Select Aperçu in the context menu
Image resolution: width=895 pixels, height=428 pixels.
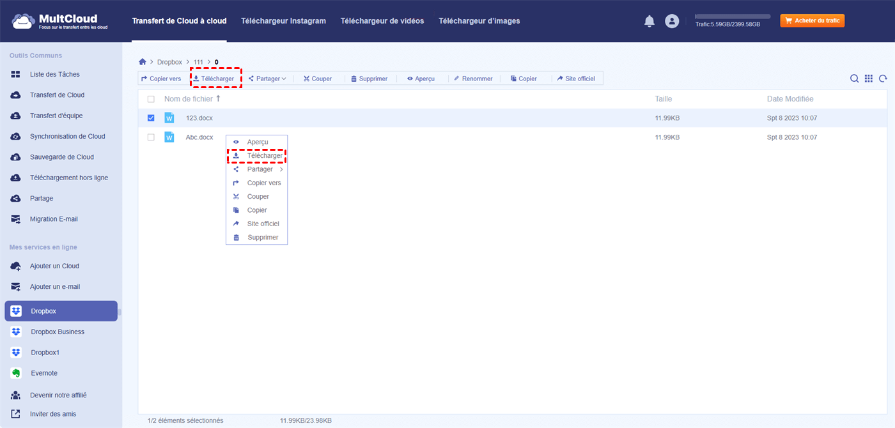(257, 142)
